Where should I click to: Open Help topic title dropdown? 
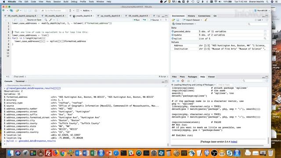tap(194, 85)
